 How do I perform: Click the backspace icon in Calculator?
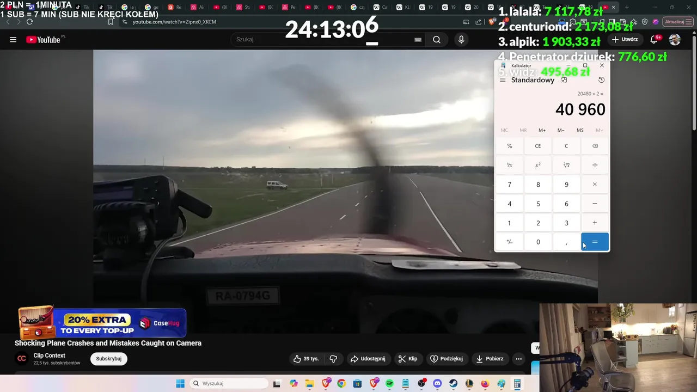click(595, 146)
